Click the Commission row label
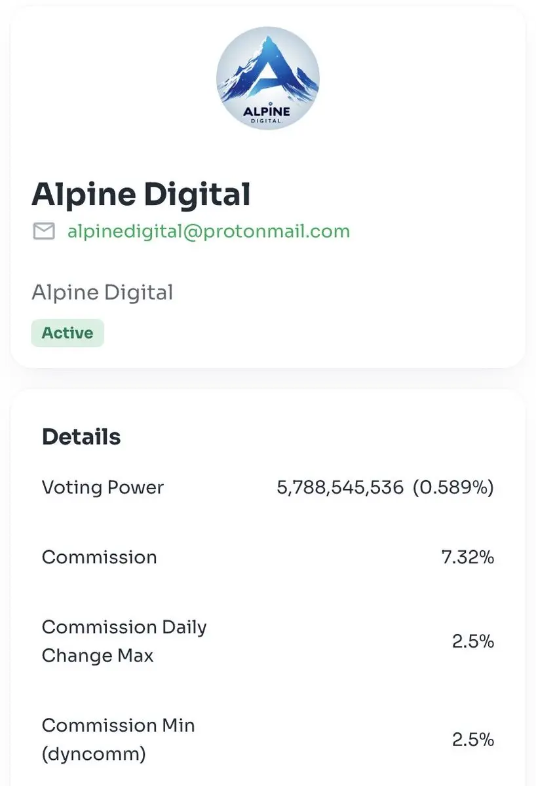 [x=100, y=557]
